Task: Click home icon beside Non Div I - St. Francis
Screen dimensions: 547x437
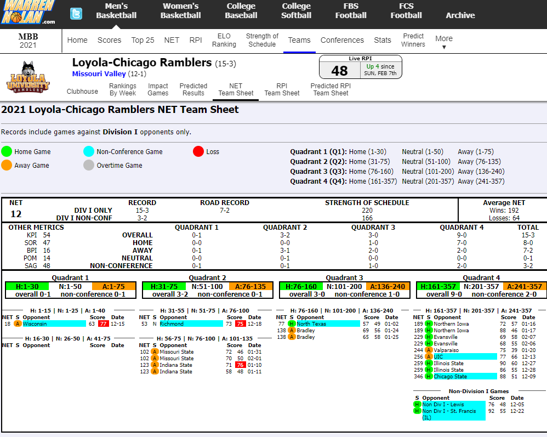Action: click(417, 411)
